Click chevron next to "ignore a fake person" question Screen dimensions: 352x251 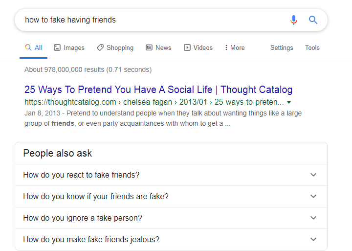(313, 218)
